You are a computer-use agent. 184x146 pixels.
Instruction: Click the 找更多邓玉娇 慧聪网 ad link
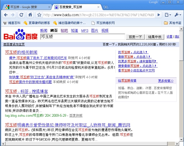(x=137, y=61)
